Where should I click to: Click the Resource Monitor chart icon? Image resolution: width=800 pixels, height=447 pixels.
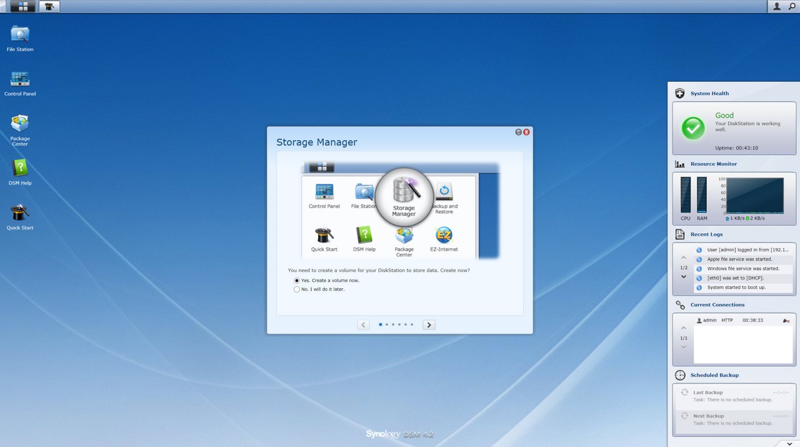(x=680, y=164)
